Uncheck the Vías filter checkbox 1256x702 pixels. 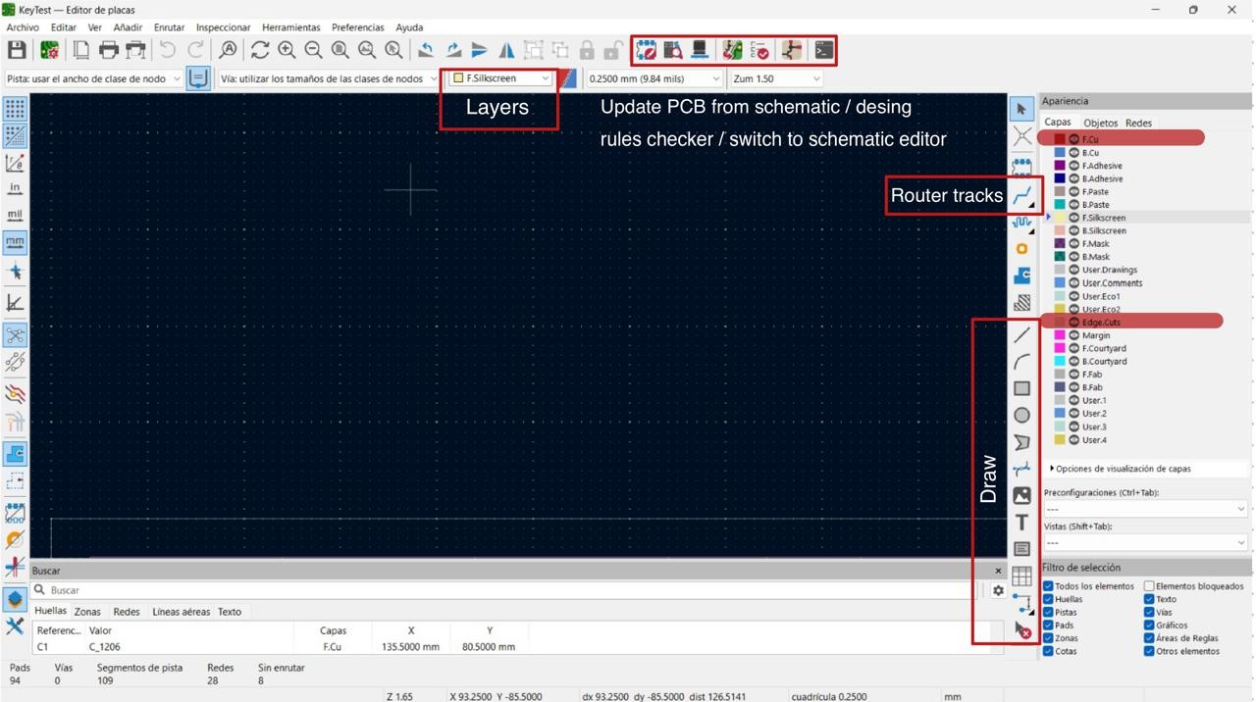coord(1149,612)
